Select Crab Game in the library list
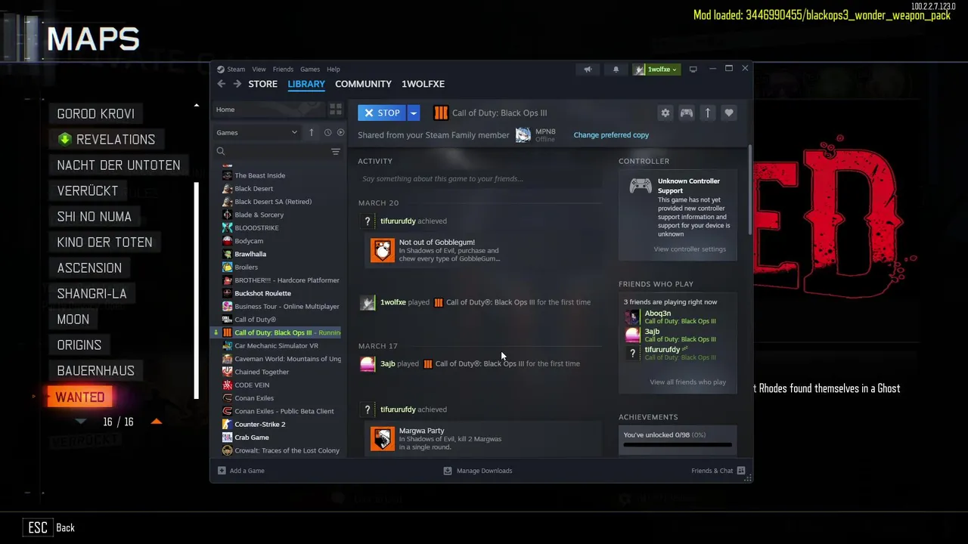Viewport: 968px width, 544px height. point(251,437)
